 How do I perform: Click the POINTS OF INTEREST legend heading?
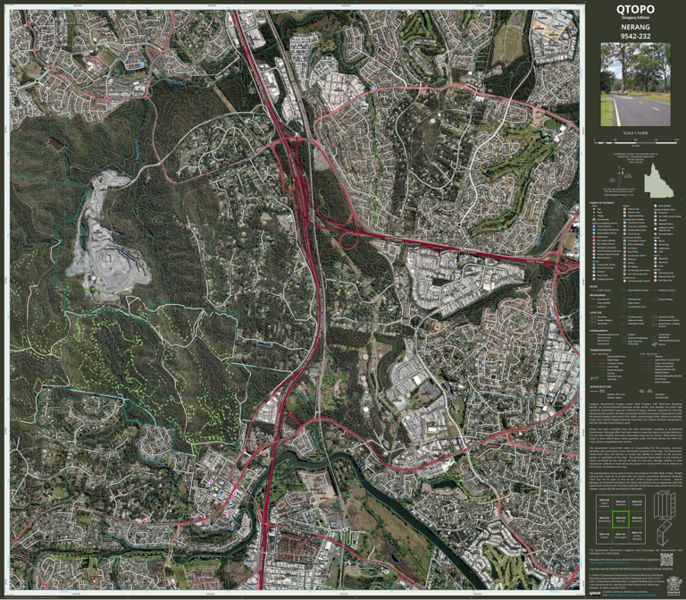click(601, 203)
